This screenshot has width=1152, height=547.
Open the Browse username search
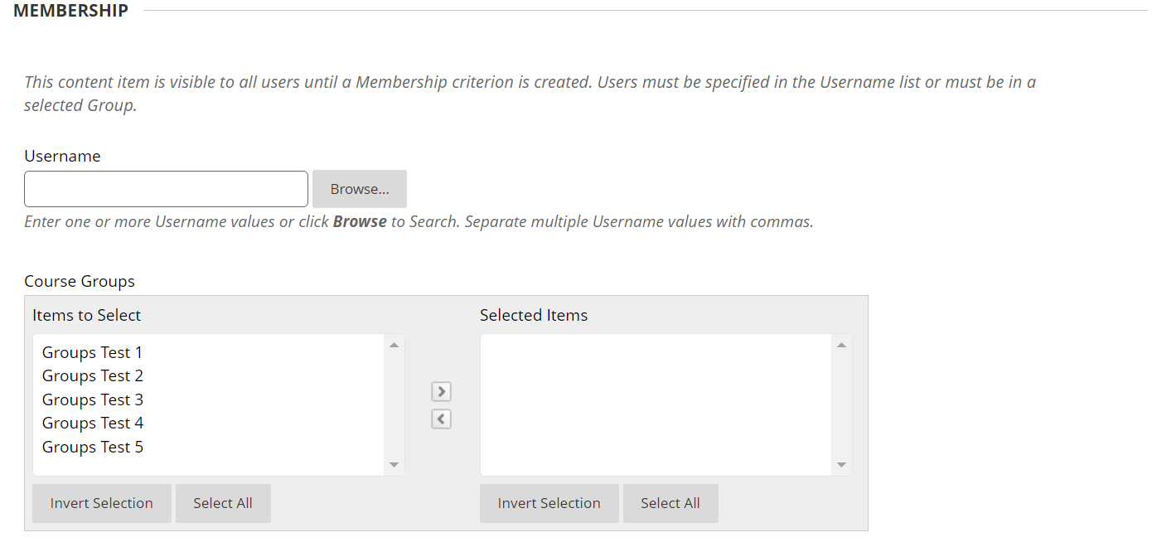tap(360, 189)
